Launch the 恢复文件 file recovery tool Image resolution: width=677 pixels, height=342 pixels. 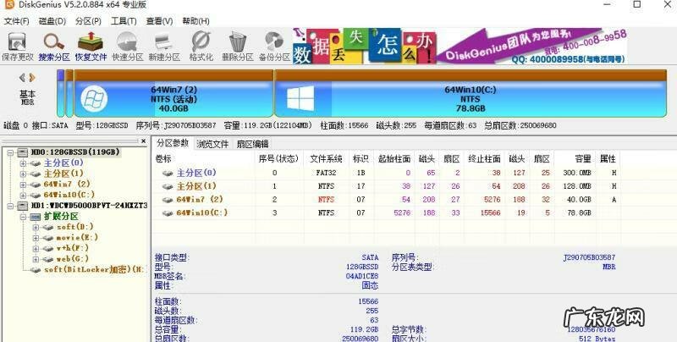coord(91,45)
